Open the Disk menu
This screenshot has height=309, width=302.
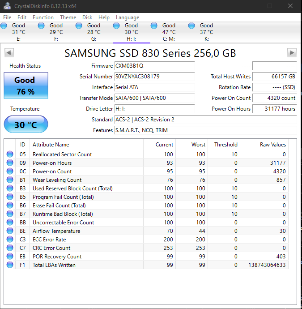[87, 17]
